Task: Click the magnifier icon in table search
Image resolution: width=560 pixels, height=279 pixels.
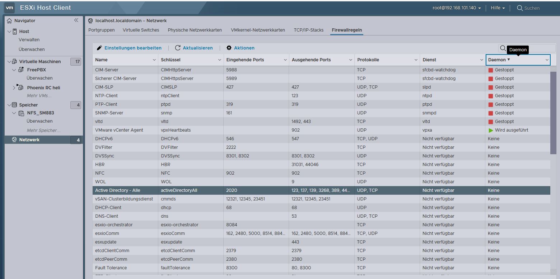Action: 503,48
